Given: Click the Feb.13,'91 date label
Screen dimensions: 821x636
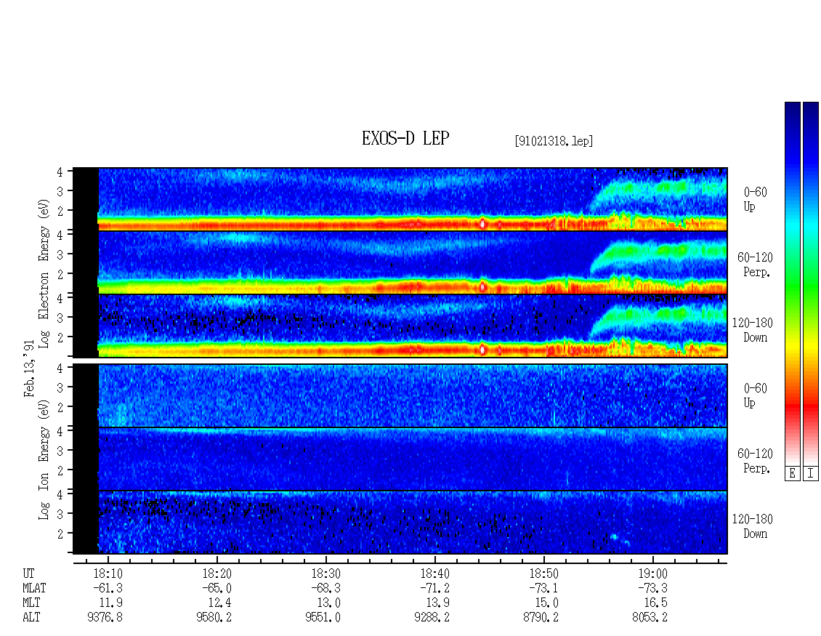Looking at the screenshot, I should point(29,369).
